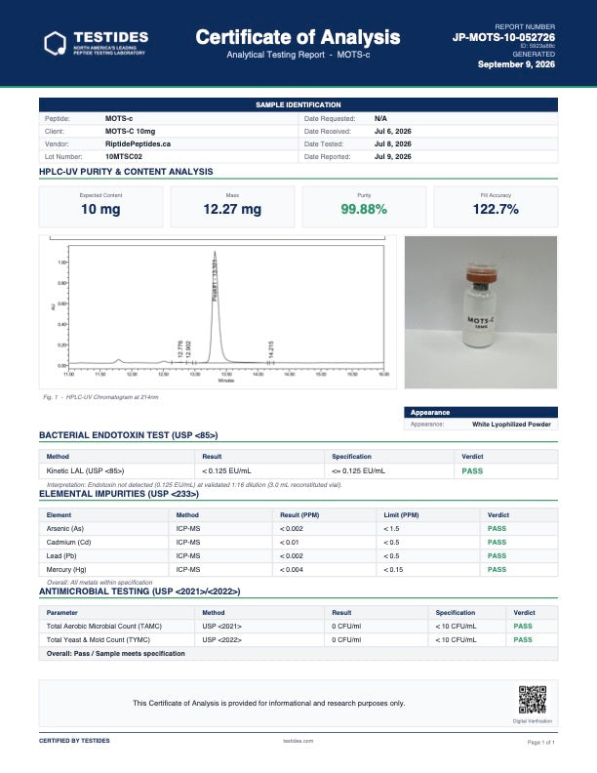Click the Mercury (Hg) row label
Image resolution: width=597 pixels, height=773 pixels.
pyautogui.click(x=66, y=569)
